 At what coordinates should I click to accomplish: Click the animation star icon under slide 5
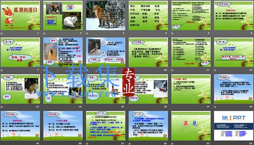click(x=172, y=33)
